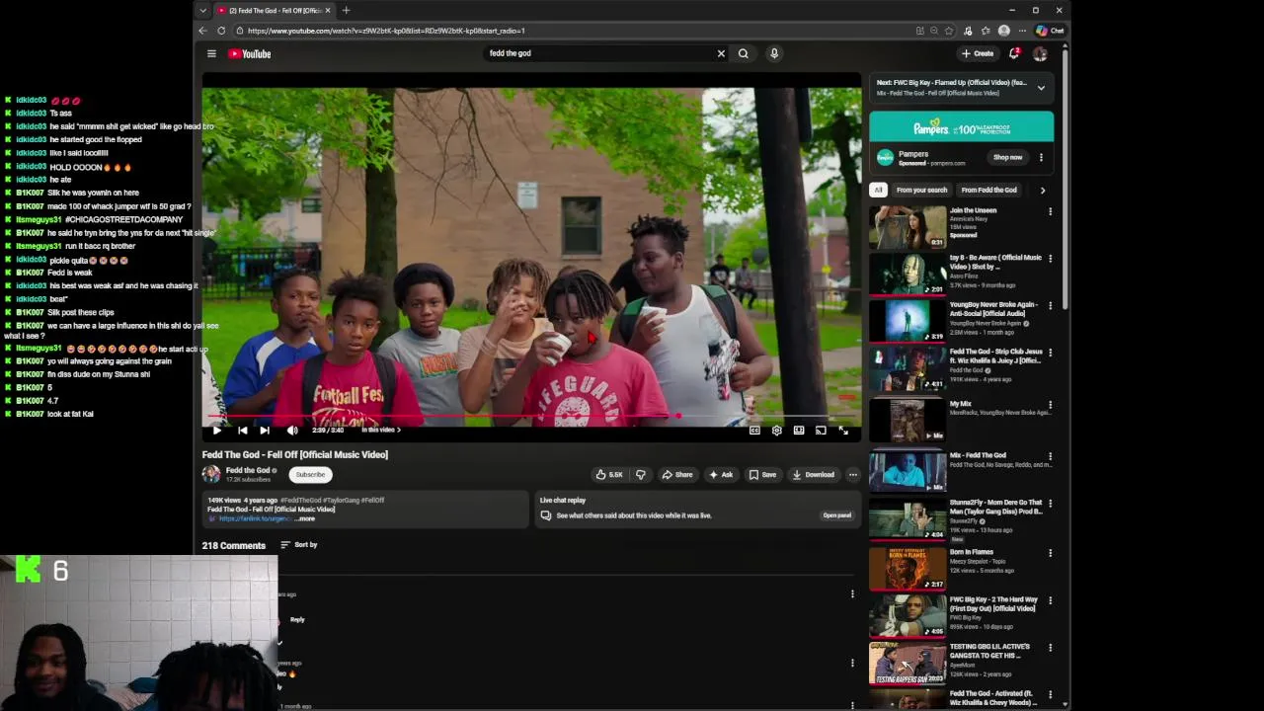Open the live chat replay panel

tap(837, 515)
